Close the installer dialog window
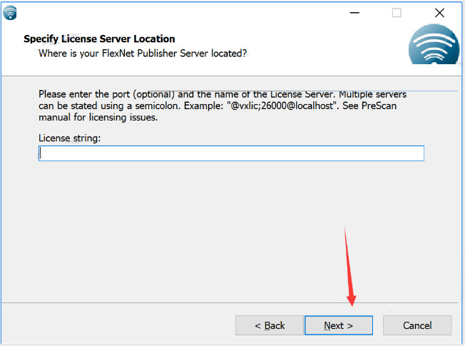Viewport: 465px width, 346px height. (440, 12)
